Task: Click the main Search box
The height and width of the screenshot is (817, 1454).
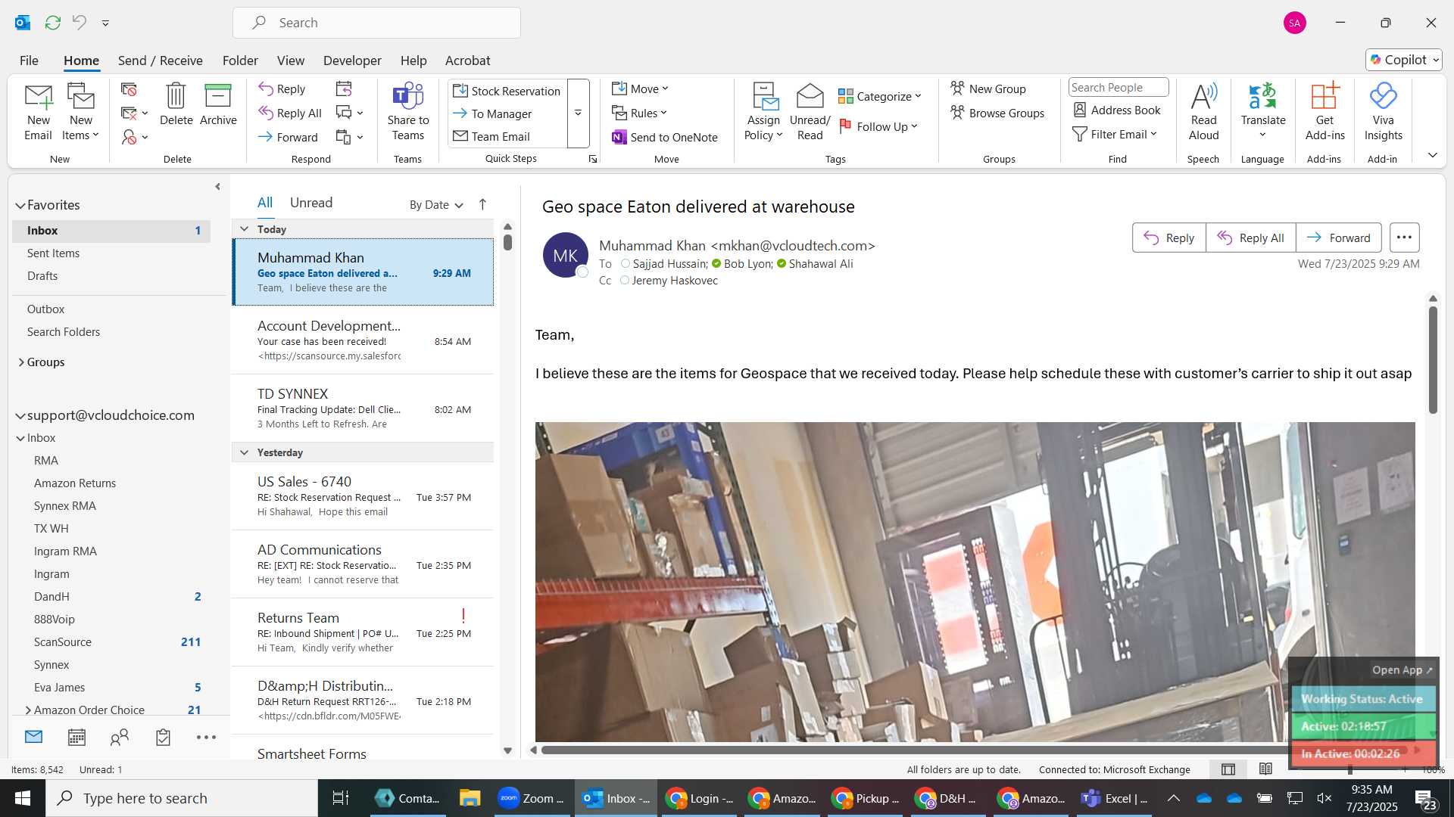Action: coord(376,23)
